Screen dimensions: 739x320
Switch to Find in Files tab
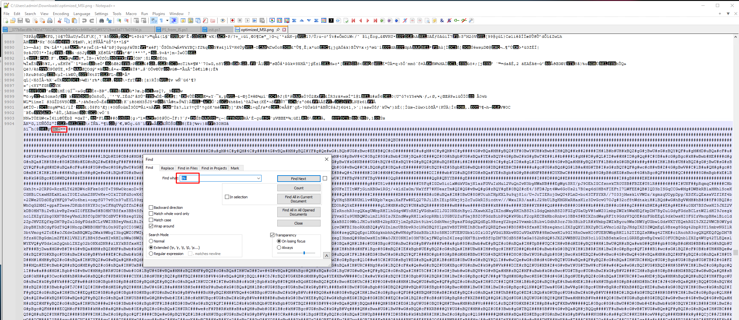pyautogui.click(x=188, y=168)
